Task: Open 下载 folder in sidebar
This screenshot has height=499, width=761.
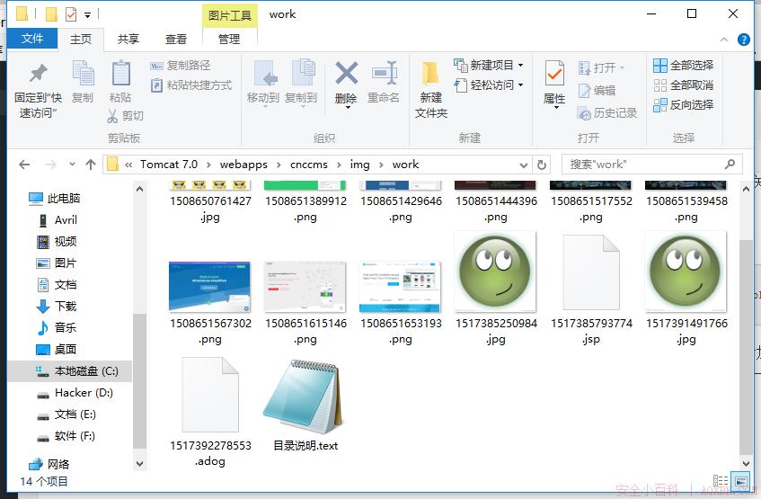Action: [x=57, y=306]
